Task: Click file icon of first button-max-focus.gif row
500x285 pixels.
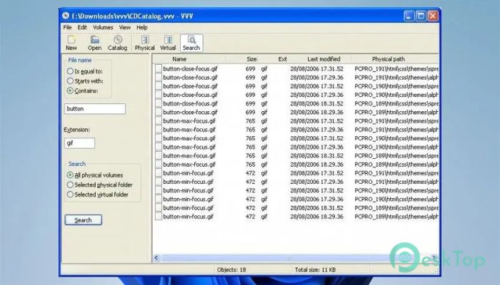Action: 159,121
